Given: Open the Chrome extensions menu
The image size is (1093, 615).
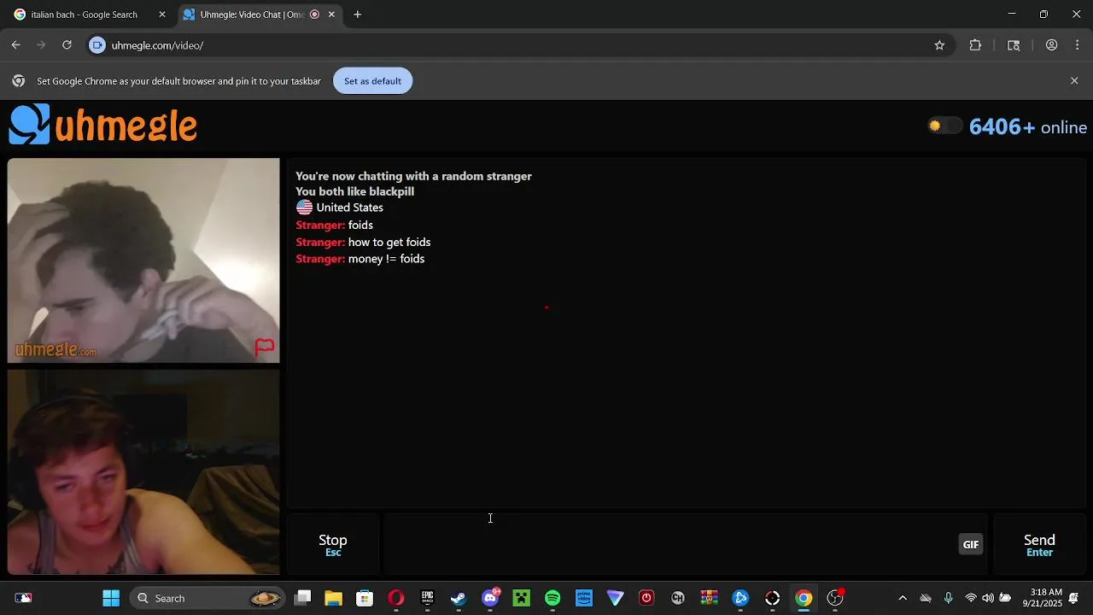Looking at the screenshot, I should coord(975,45).
